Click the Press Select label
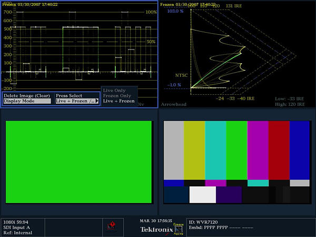 pos(69,95)
